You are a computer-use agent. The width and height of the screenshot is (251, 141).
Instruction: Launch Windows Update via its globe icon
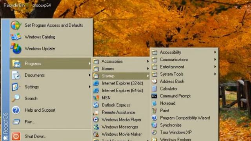click(16, 49)
